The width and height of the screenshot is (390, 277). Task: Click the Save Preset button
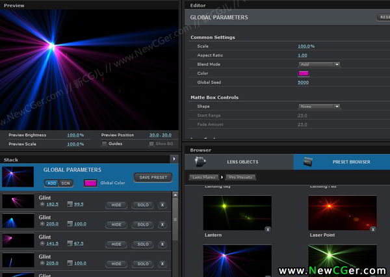pyautogui.click(x=153, y=178)
